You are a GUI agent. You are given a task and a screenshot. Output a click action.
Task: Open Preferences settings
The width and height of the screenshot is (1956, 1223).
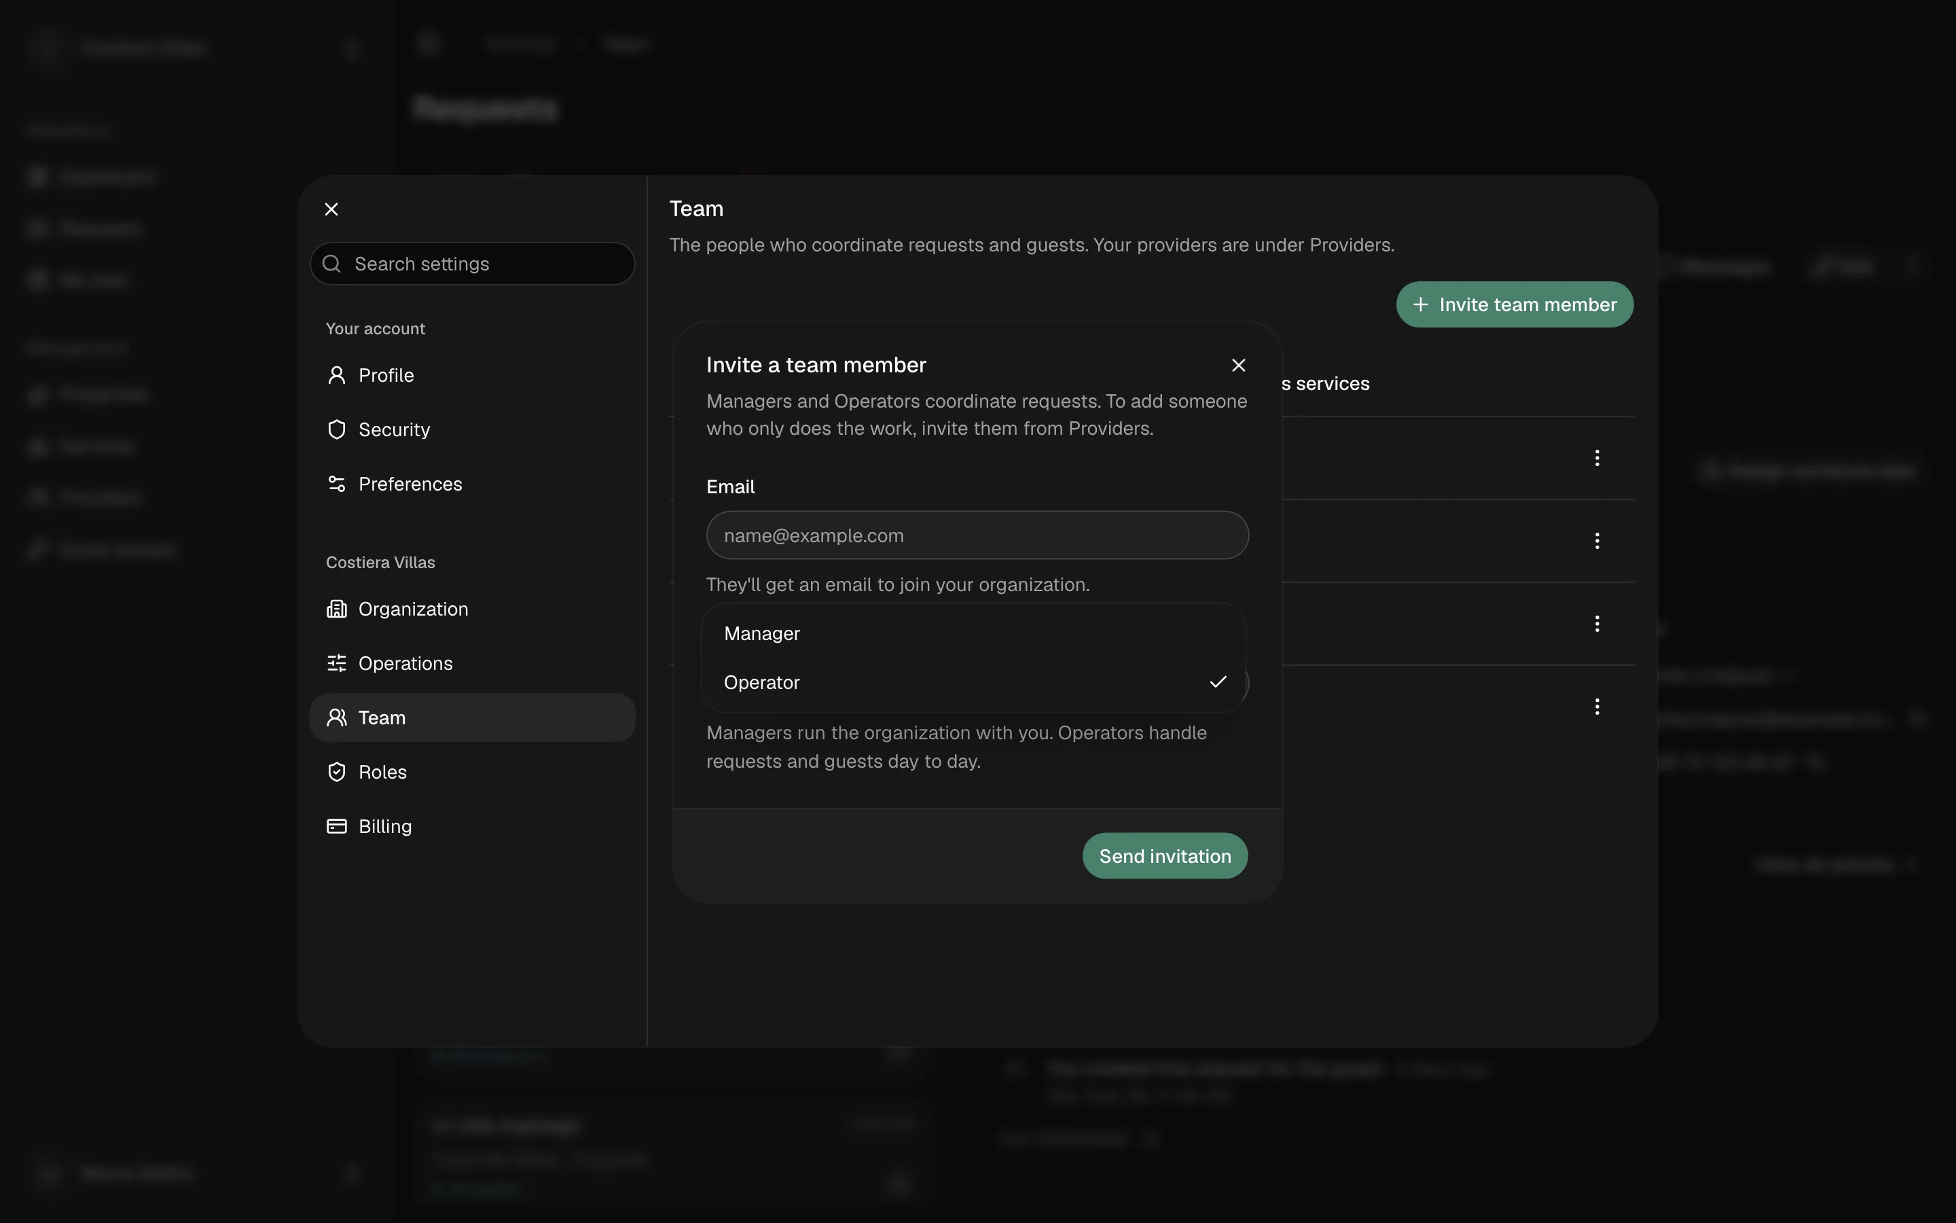coord(472,484)
